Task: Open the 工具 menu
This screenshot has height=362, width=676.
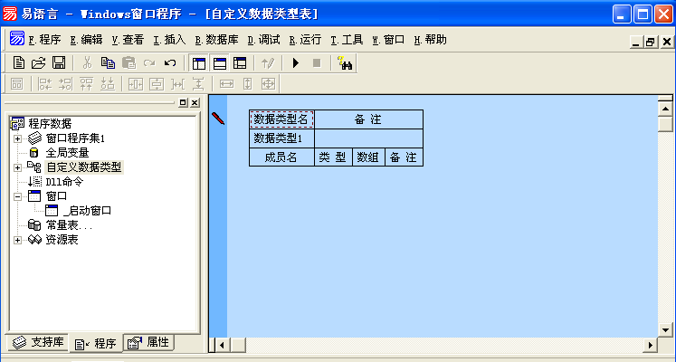Action: pyautogui.click(x=347, y=40)
